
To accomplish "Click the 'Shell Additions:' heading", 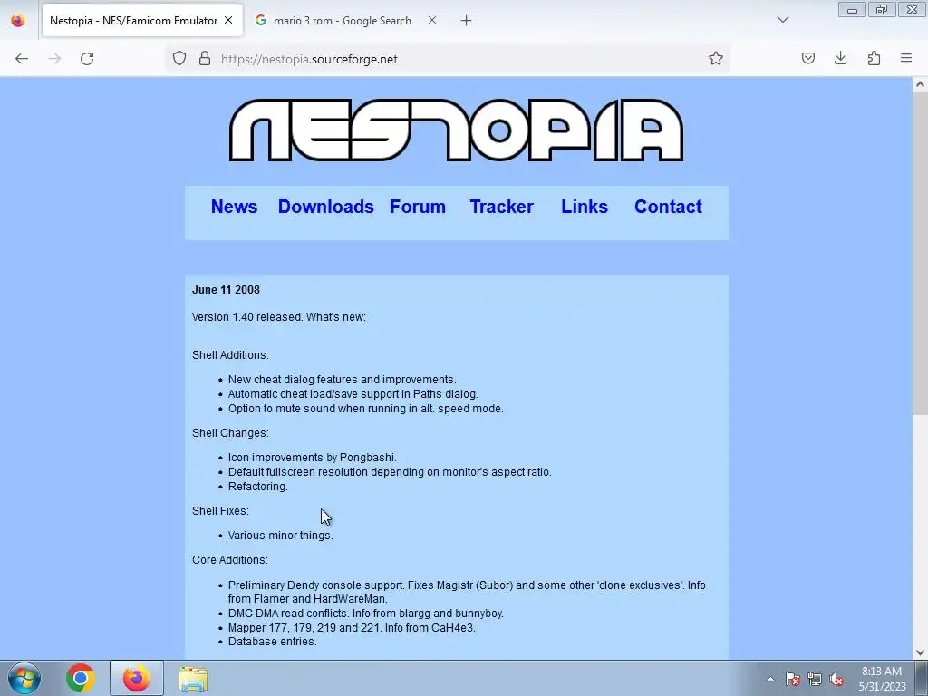I will 230,354.
